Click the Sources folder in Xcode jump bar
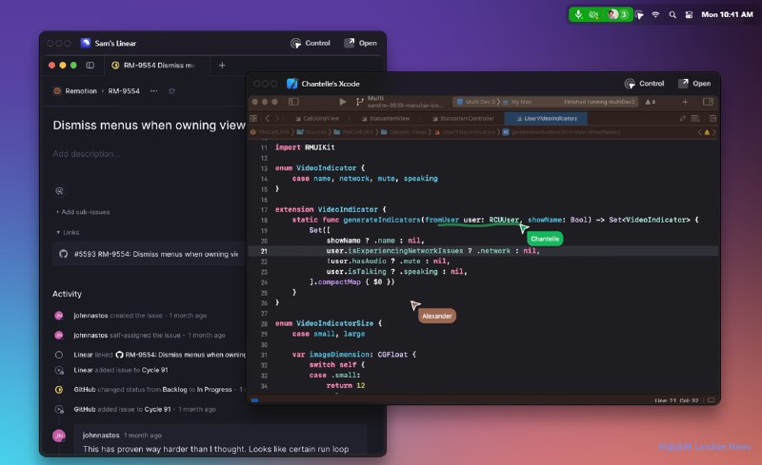This screenshot has width=762, height=465. click(311, 132)
